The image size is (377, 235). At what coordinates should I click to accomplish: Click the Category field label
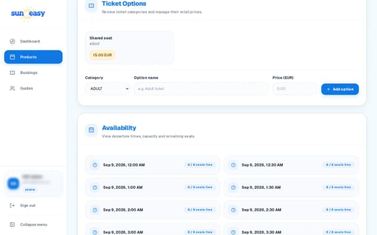click(x=94, y=78)
